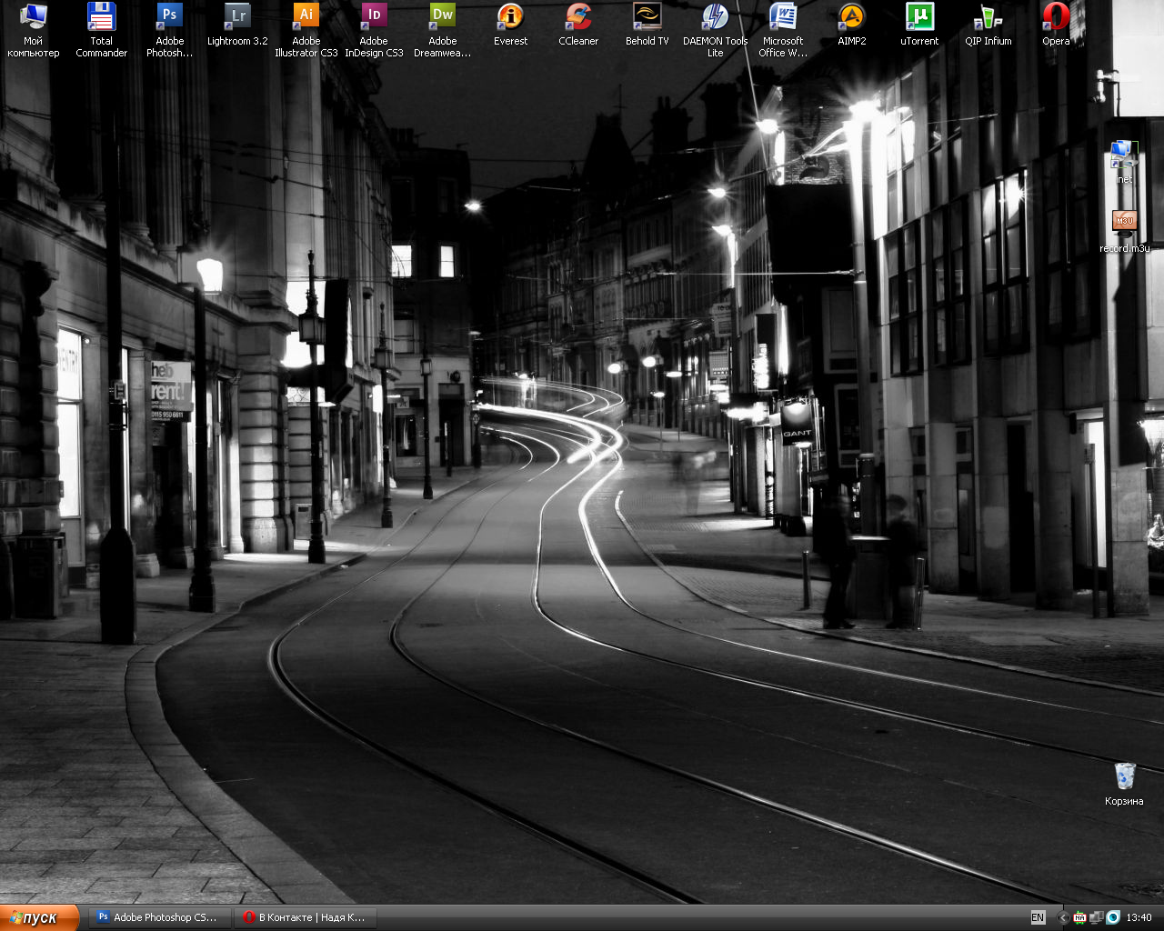Click the Everest desktop shortcut
1164x931 pixels.
pyautogui.click(x=510, y=17)
